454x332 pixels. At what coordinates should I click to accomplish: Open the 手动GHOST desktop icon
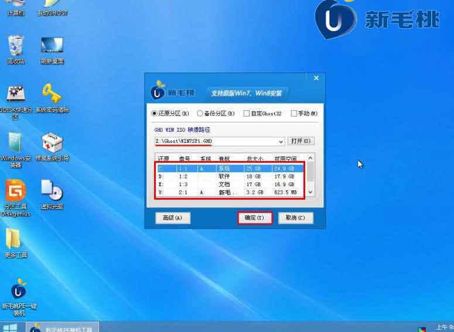click(52, 8)
